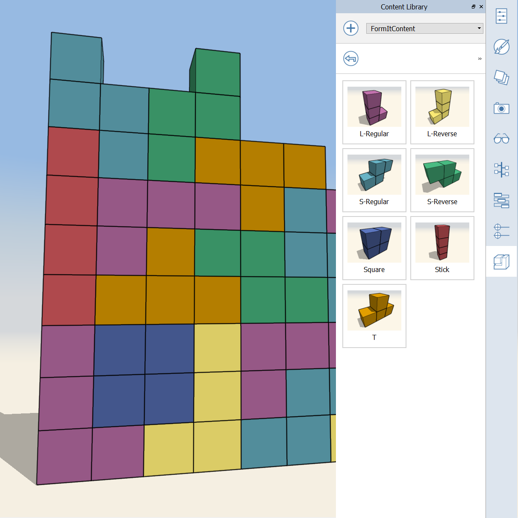The width and height of the screenshot is (518, 518).
Task: Toggle the Content Library sidebar icon
Action: 501,262
